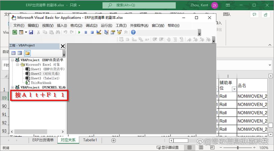Click the Save floppy disk icon
This screenshot has width=274, height=151.
[31, 32]
